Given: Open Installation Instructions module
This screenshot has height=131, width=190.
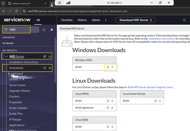Looking at the screenshot, I should [x=24, y=62].
